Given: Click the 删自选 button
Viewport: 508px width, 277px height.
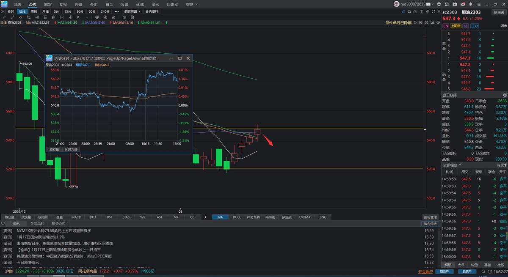Looking at the screenshot, I should pos(499,12).
